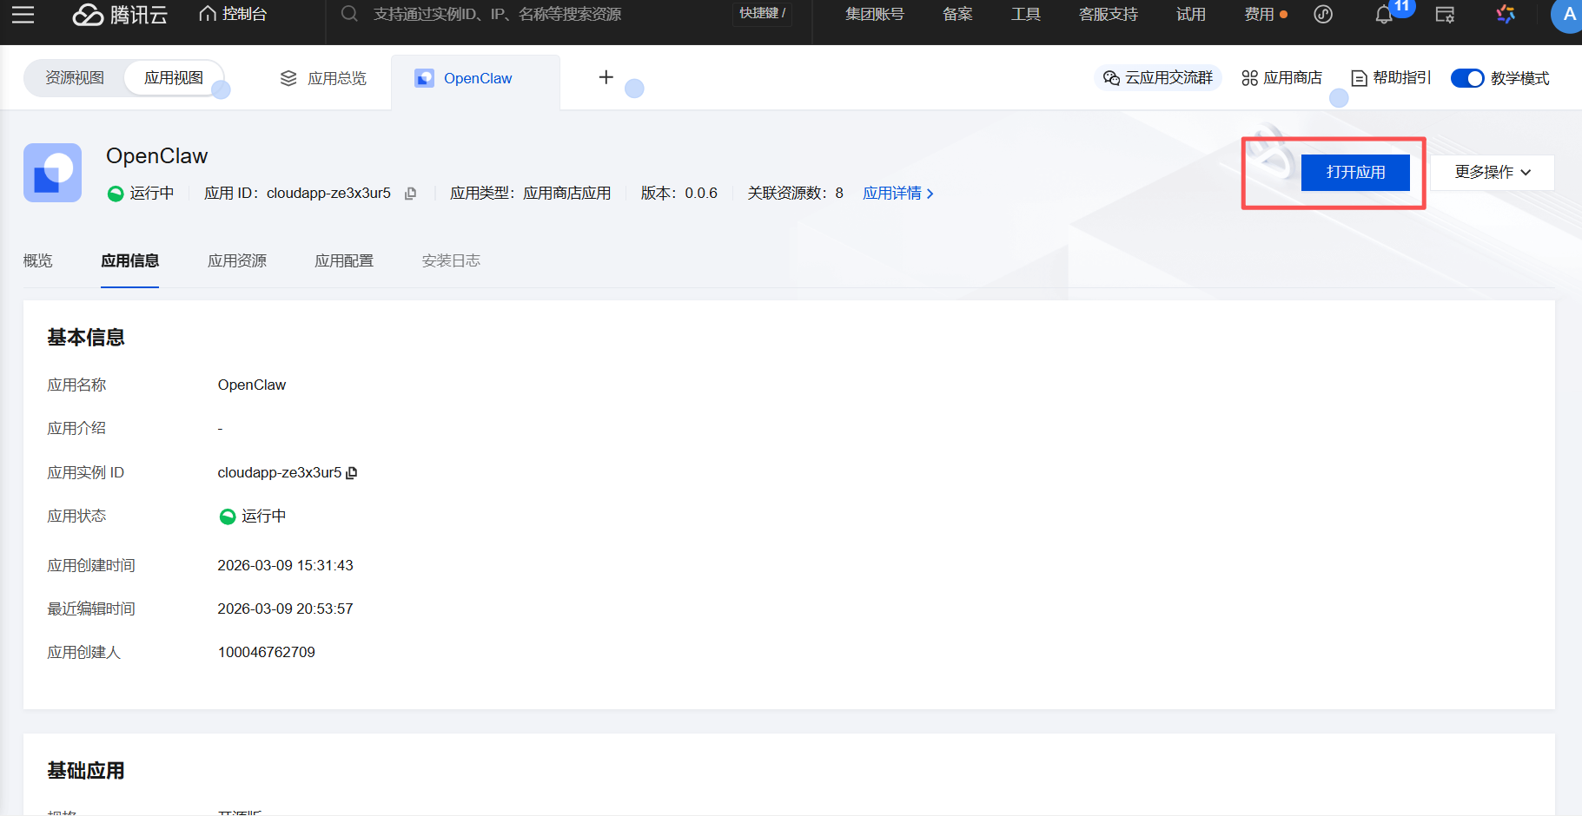Click the edit time 2026-03-09 20:53:57
The height and width of the screenshot is (816, 1582).
[x=285, y=609]
